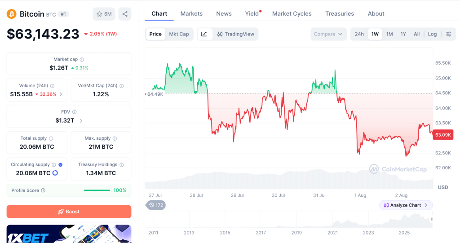Open chart settings sliders icon
Screen dimensions: 460x243
click(449, 34)
